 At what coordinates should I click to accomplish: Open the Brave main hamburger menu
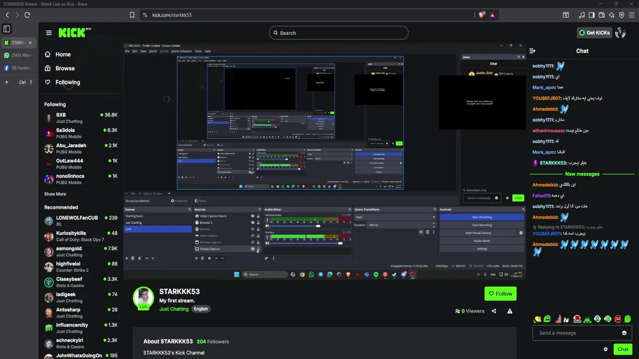coord(632,15)
